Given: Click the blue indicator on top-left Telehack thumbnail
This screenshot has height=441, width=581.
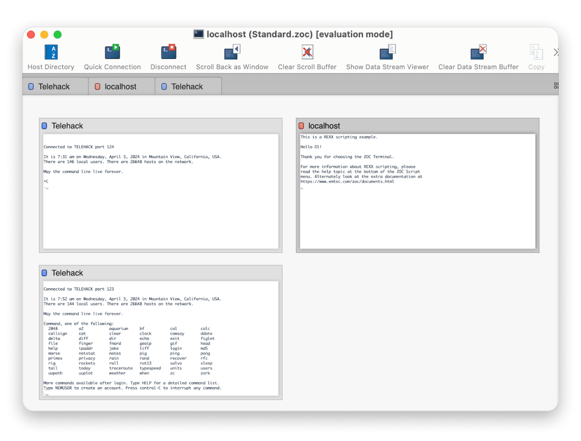Looking at the screenshot, I should [x=44, y=126].
